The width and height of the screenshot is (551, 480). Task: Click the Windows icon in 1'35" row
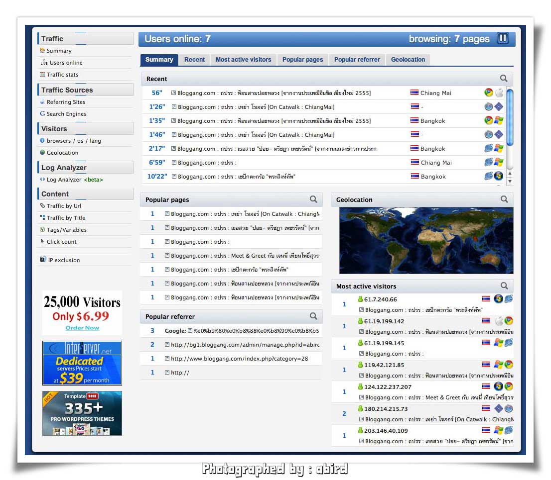tap(499, 120)
